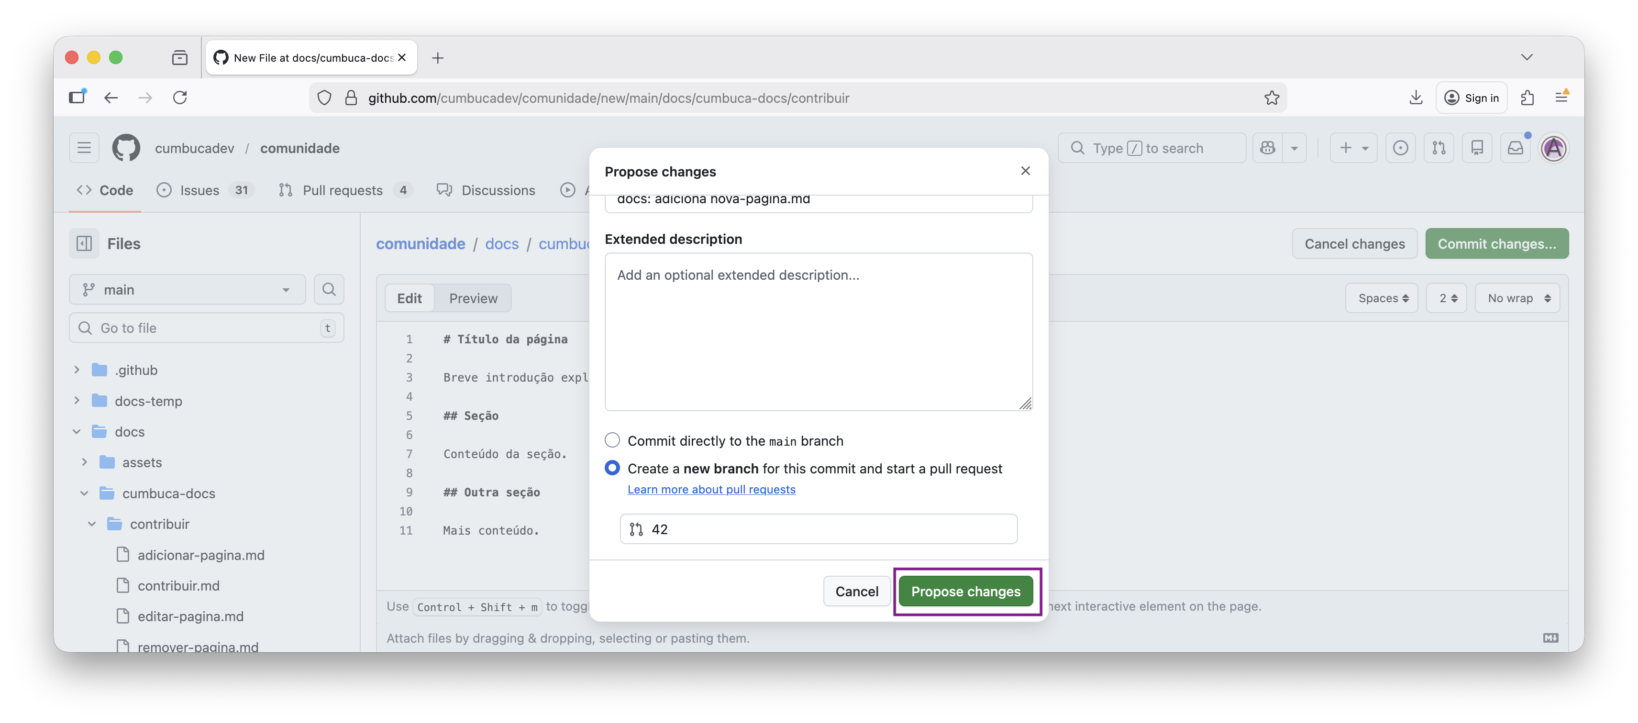Click the browser forward arrow

coord(145,97)
